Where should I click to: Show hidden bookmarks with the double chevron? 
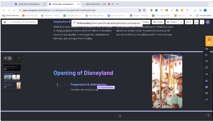(191, 15)
